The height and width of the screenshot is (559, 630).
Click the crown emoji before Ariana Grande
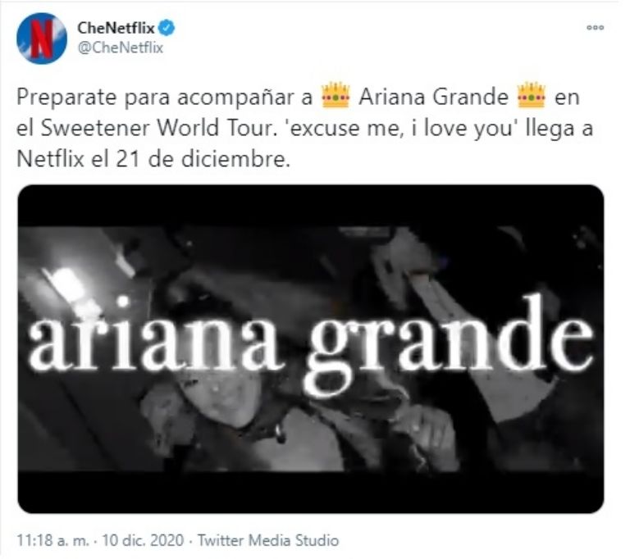[336, 95]
